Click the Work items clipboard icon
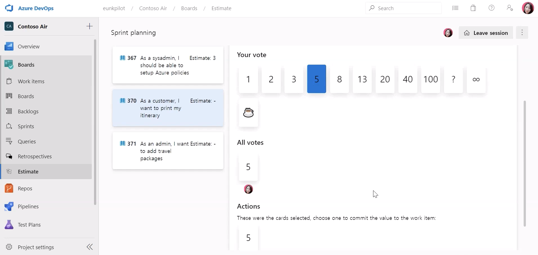This screenshot has height=255, width=538. pyautogui.click(x=9, y=81)
